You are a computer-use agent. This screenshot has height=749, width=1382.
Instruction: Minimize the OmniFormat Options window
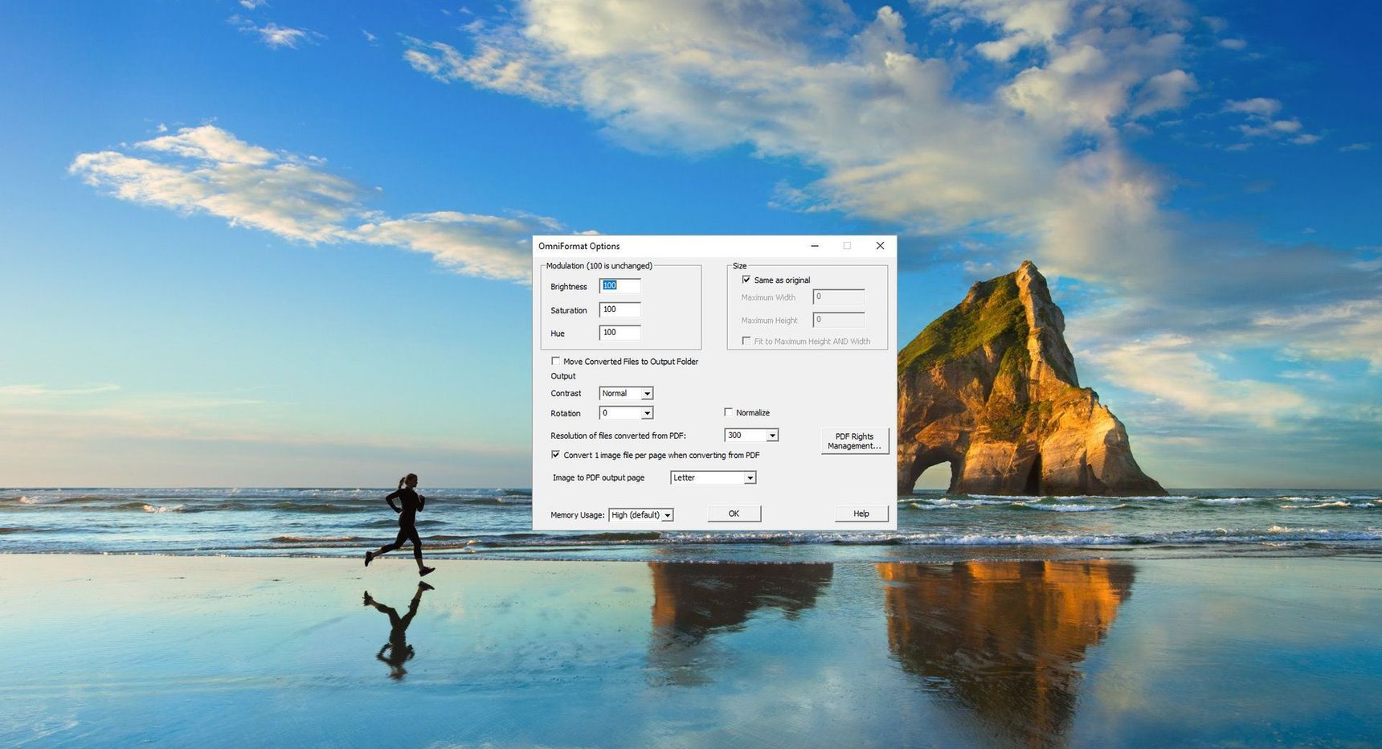(x=815, y=246)
